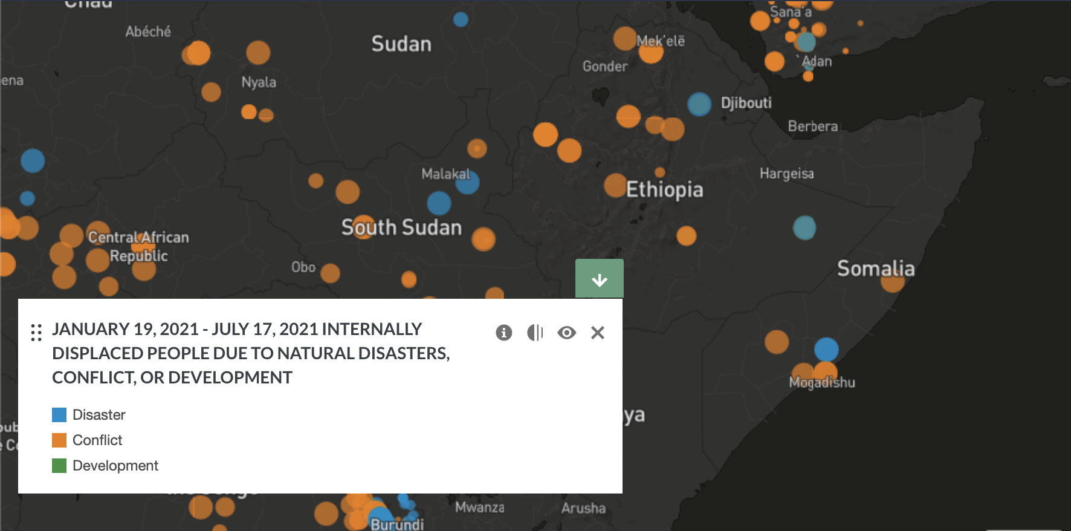Viewport: 1071px width, 531px height.
Task: Click the layer opacity icon
Action: pos(535,333)
